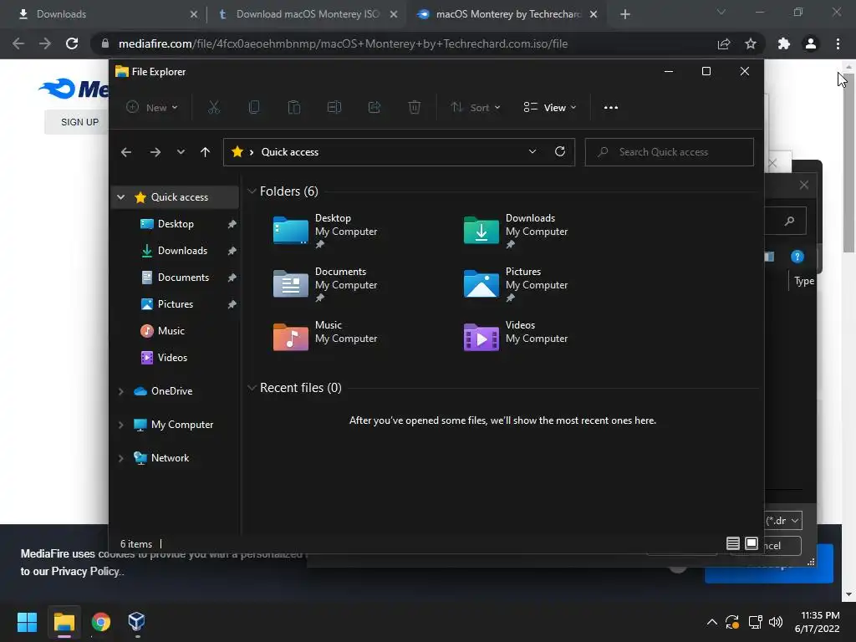The image size is (856, 642).
Task: Select the Downloads folder tile
Action: (516, 231)
